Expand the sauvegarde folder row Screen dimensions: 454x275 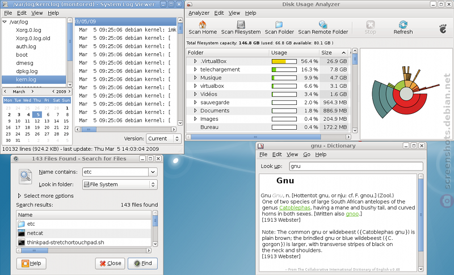(x=195, y=103)
